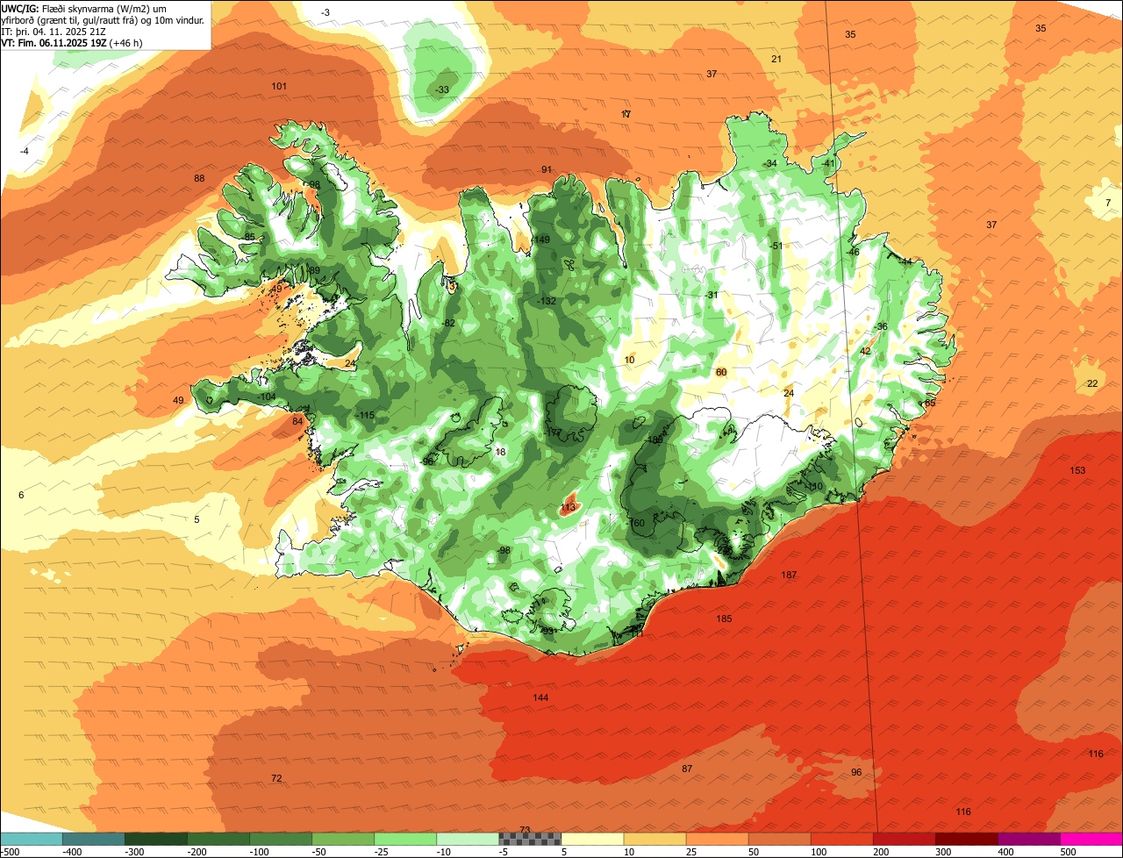
Task: Click the legend swatch between -500 and -400
Action: 32,839
